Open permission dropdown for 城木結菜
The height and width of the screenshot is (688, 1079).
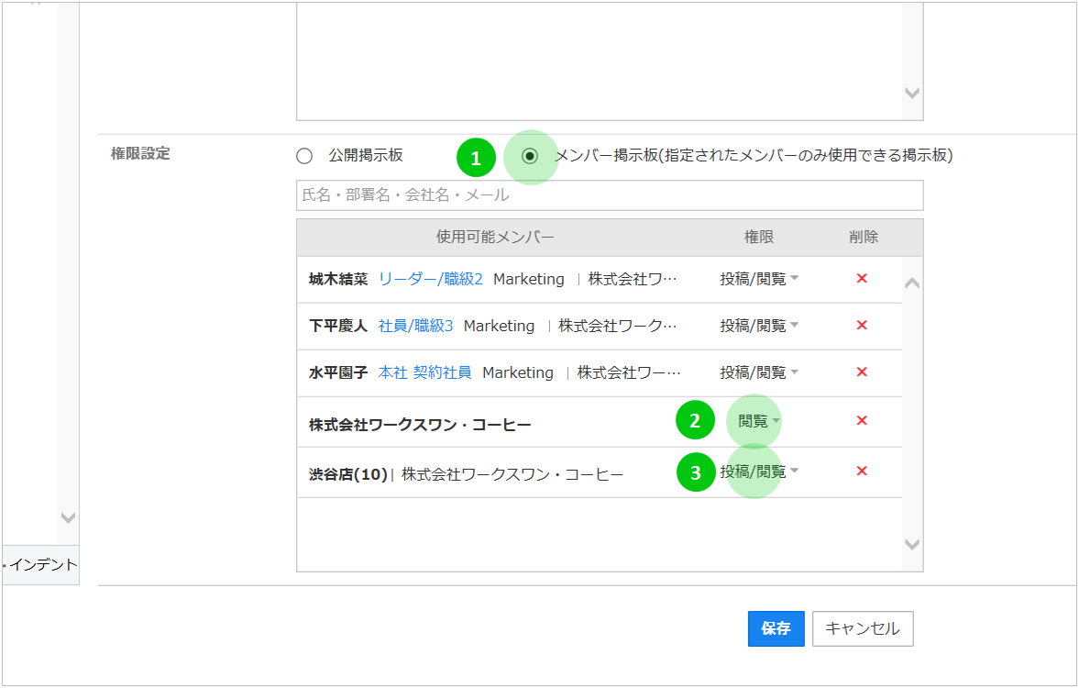click(759, 279)
